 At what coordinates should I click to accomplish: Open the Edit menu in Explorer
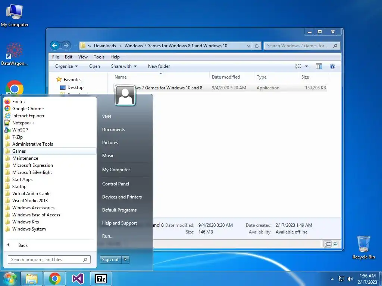click(x=69, y=57)
